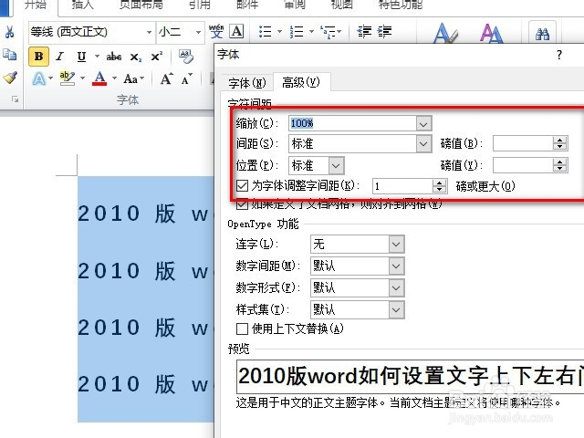This screenshot has height=438, width=584.
Task: Open the 视图 ribbon tab
Action: pos(342,5)
